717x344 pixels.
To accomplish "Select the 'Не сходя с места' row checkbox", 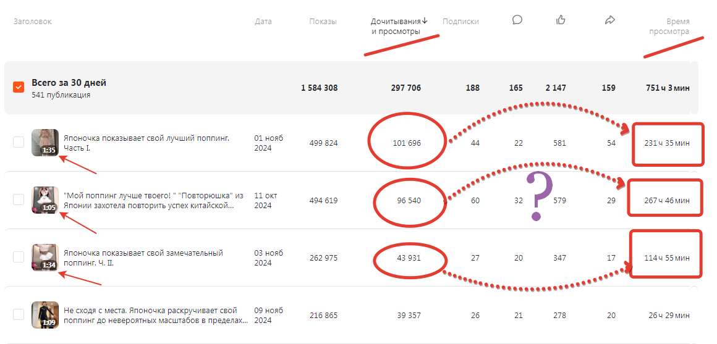I will [x=19, y=314].
